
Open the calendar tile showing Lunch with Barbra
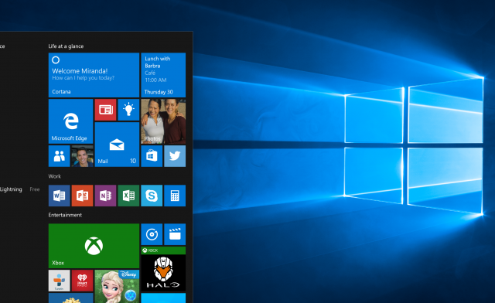[163, 75]
